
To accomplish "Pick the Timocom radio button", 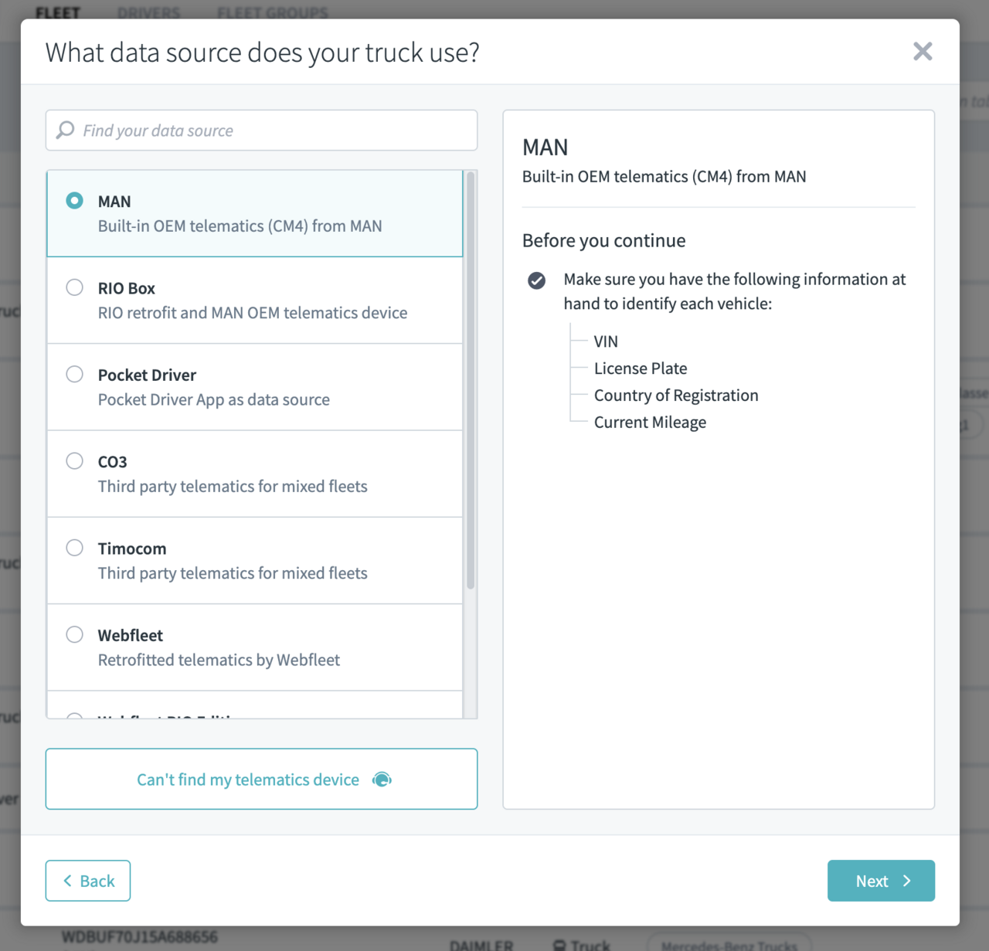I will [75, 548].
